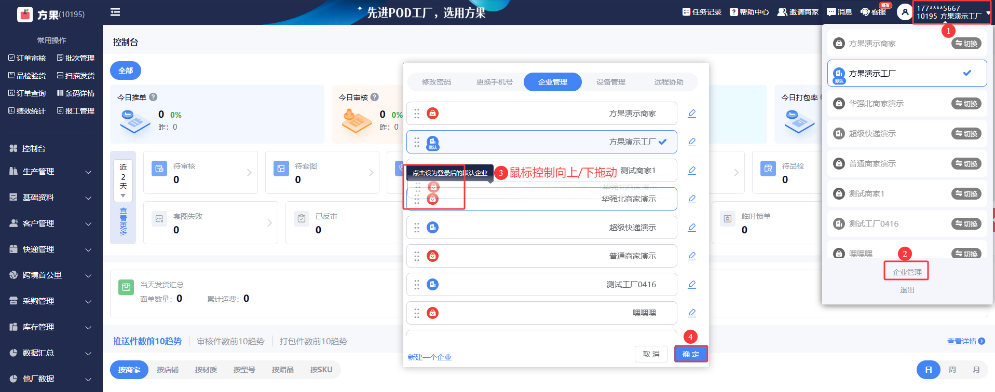Select 月 time period
The image size is (995, 392).
(976, 370)
